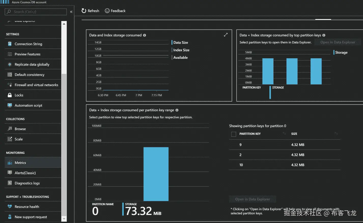363x223 pixels.
Task: Open the Resource health heart item
Action: (33, 206)
